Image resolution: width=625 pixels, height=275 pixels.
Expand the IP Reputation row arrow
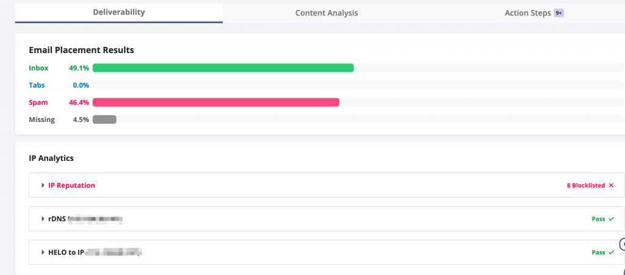[x=43, y=185]
